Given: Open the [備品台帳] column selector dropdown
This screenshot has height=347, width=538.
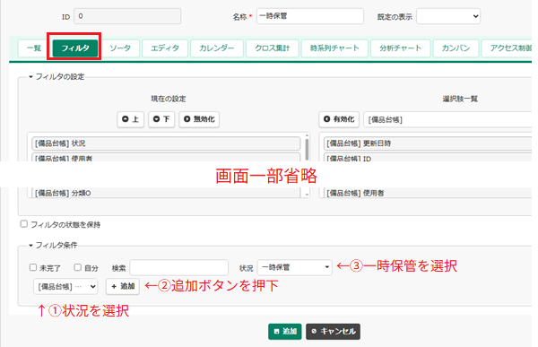Looking at the screenshot, I should click(x=65, y=287).
